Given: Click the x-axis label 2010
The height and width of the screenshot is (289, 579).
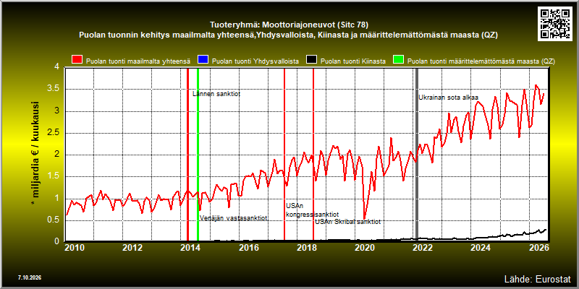Looking at the screenshot, I should click(x=75, y=248).
